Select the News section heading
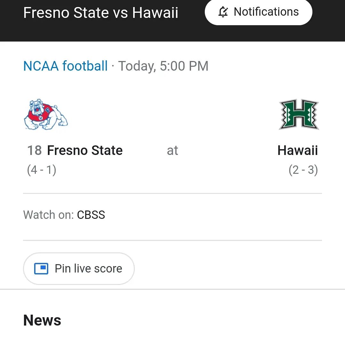The width and height of the screenshot is (345, 345). pyautogui.click(x=42, y=320)
